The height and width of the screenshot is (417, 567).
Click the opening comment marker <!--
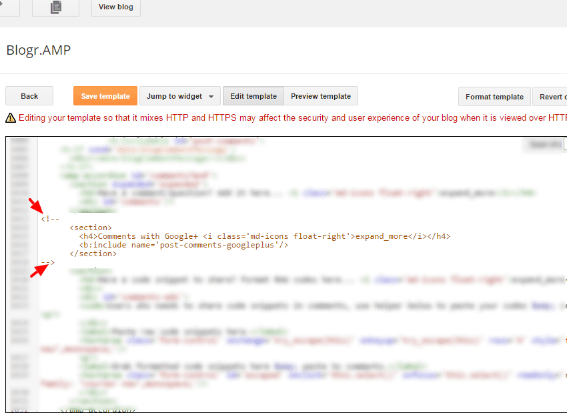(50, 219)
